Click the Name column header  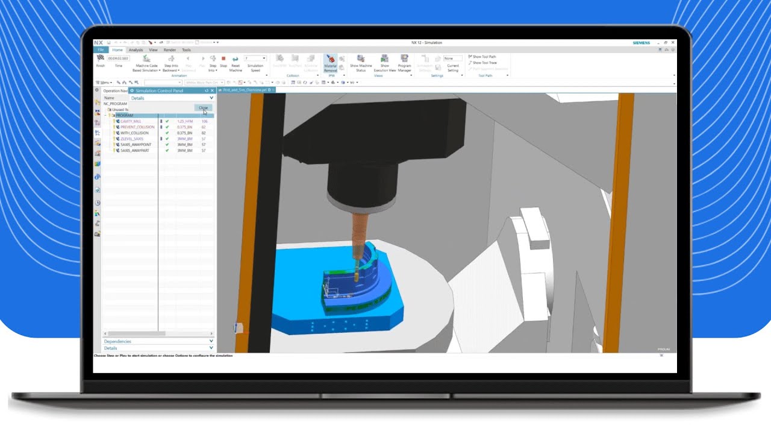pos(109,98)
